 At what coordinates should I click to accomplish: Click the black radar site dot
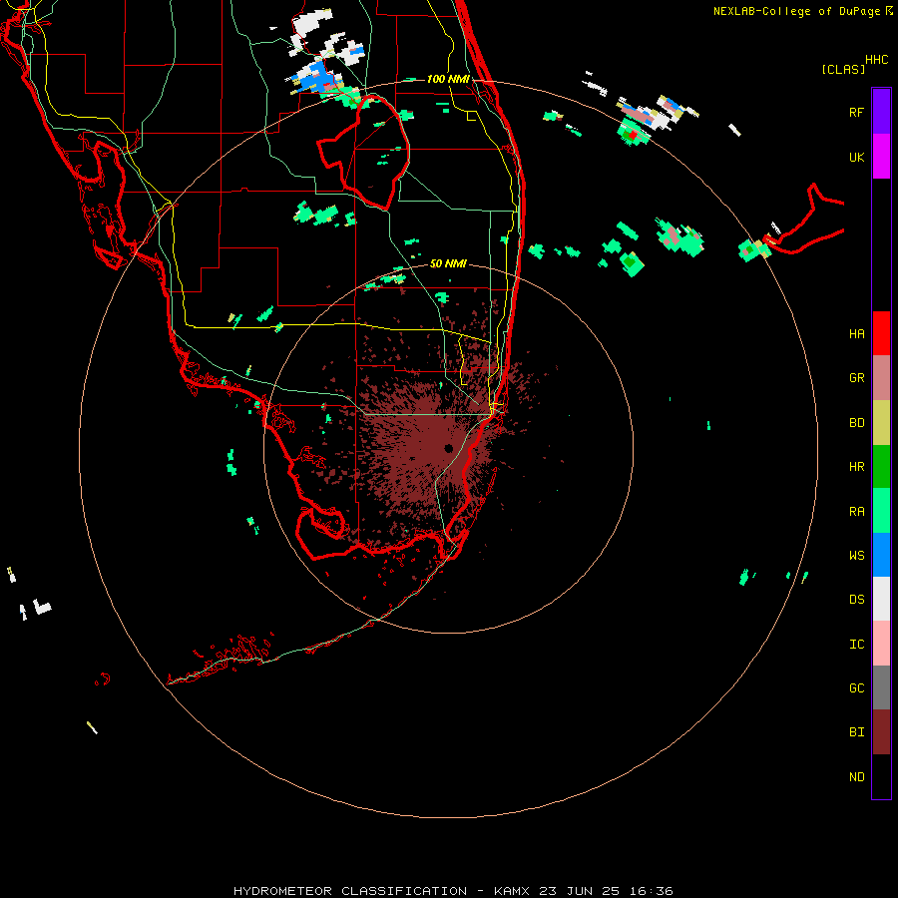[448, 448]
